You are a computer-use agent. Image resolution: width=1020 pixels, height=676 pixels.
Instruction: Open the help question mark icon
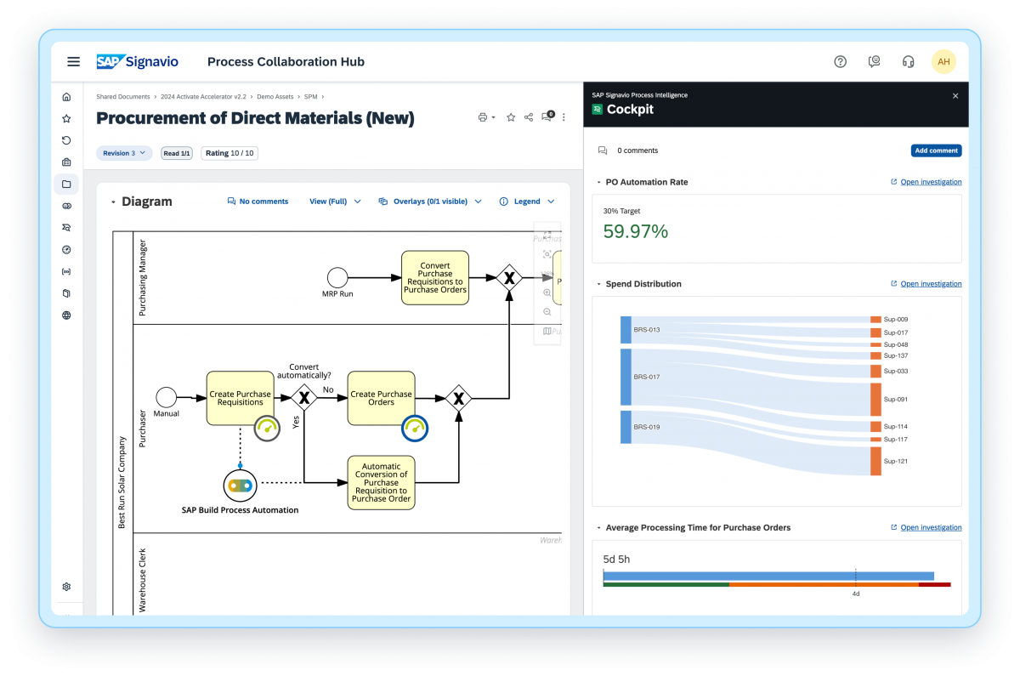pos(840,61)
